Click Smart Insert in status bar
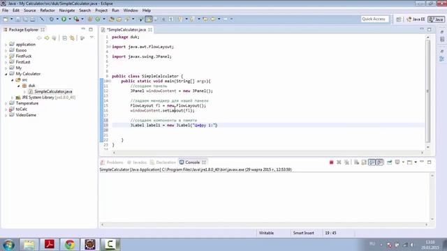The image size is (447, 251). coord(303,233)
